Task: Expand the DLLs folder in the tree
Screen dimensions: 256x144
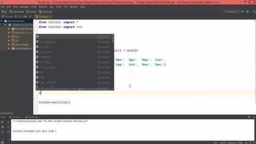Action: (9, 36)
